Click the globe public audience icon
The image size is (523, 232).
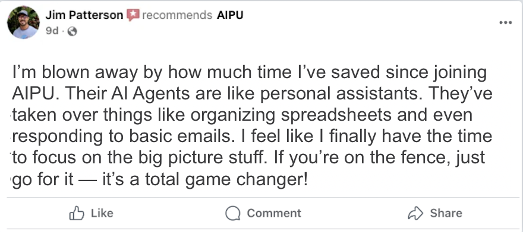click(72, 31)
